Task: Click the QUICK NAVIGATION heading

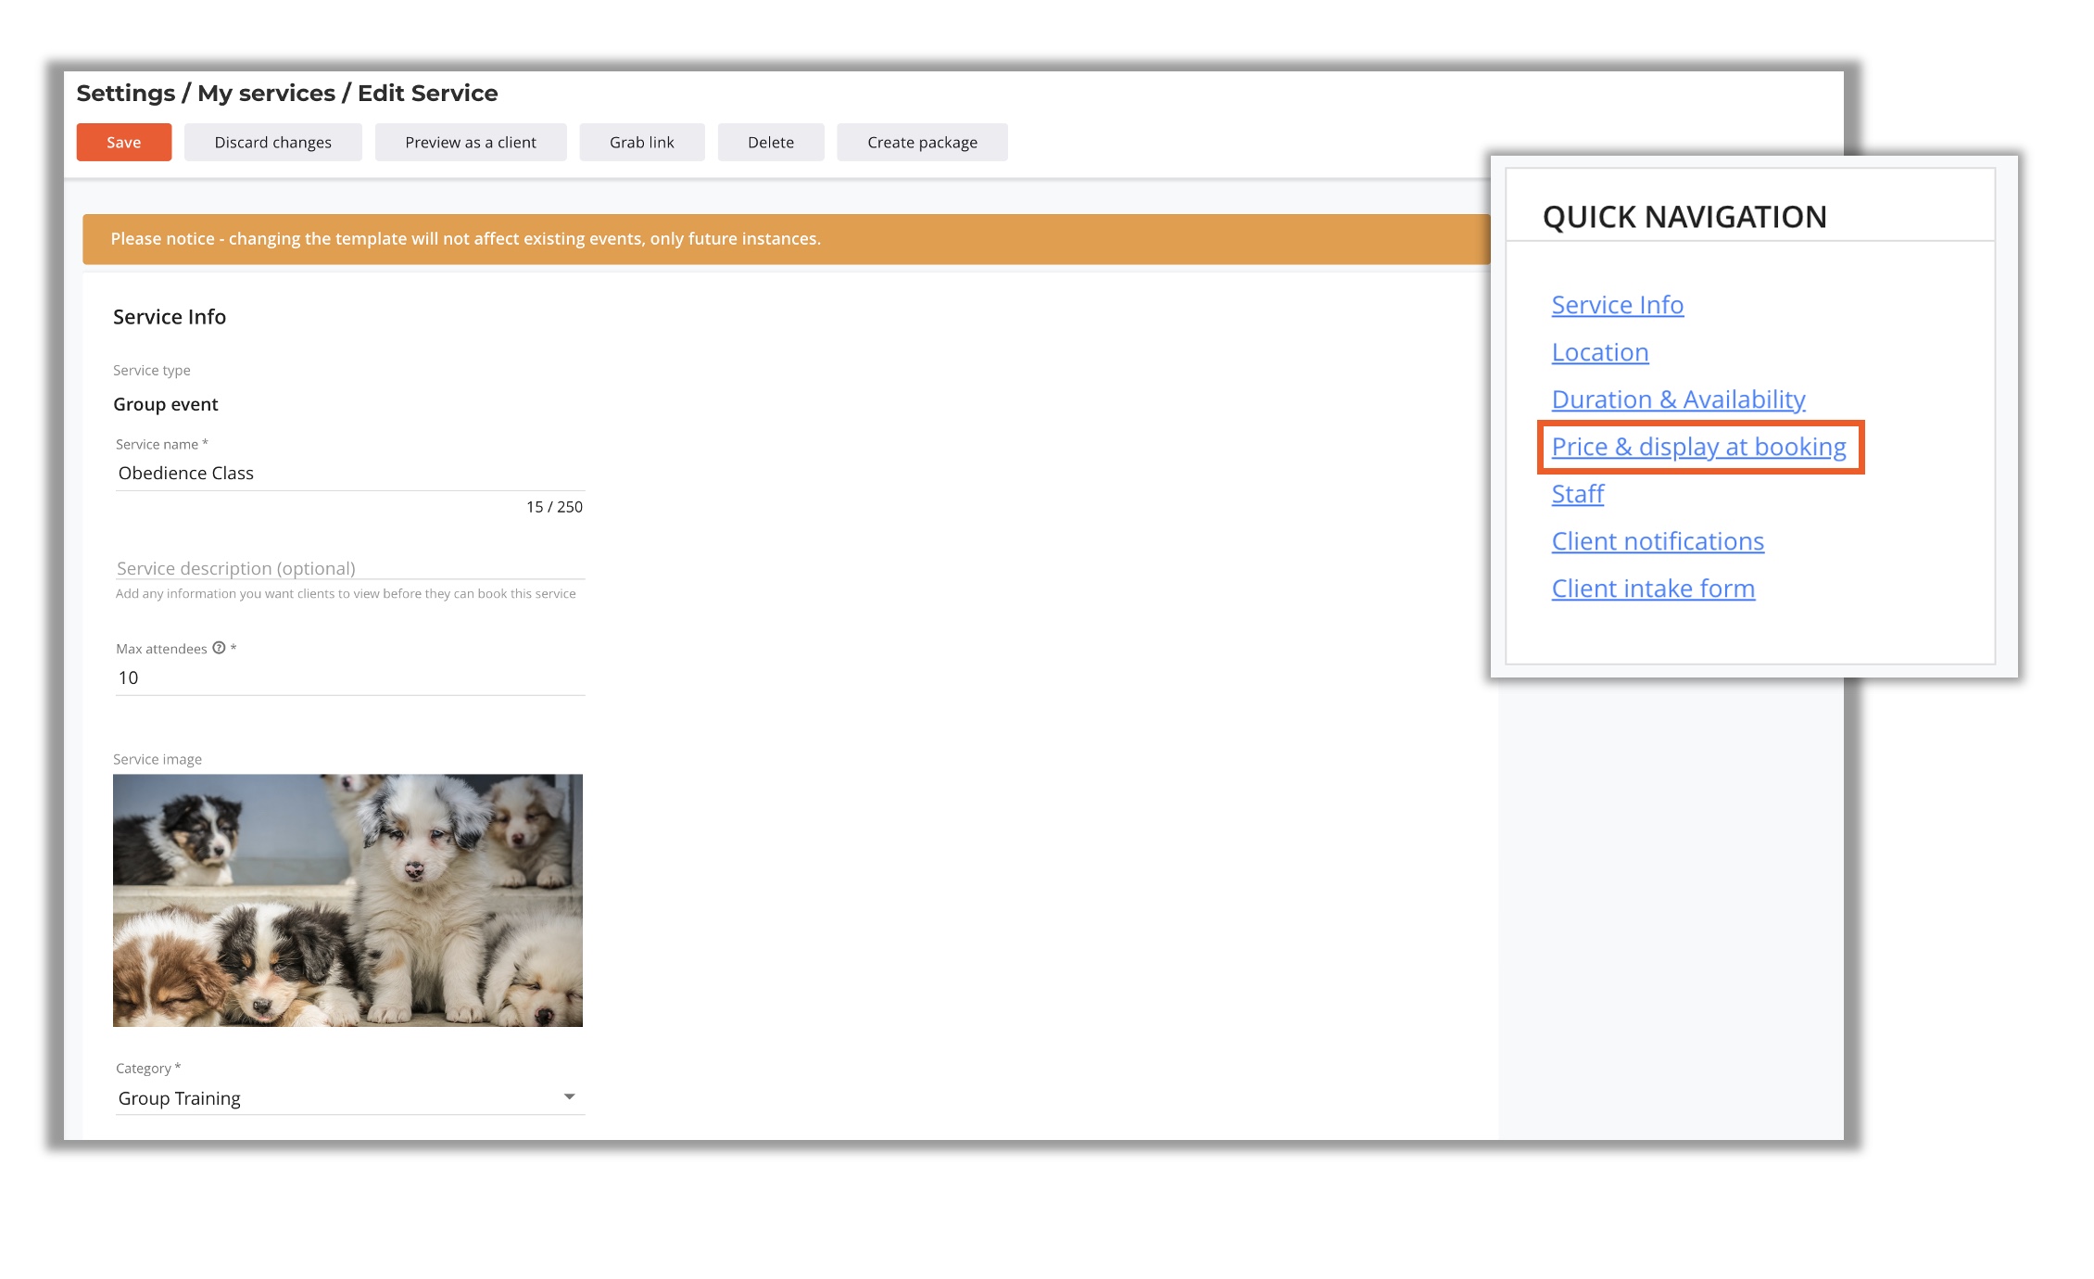Action: pyautogui.click(x=1684, y=217)
